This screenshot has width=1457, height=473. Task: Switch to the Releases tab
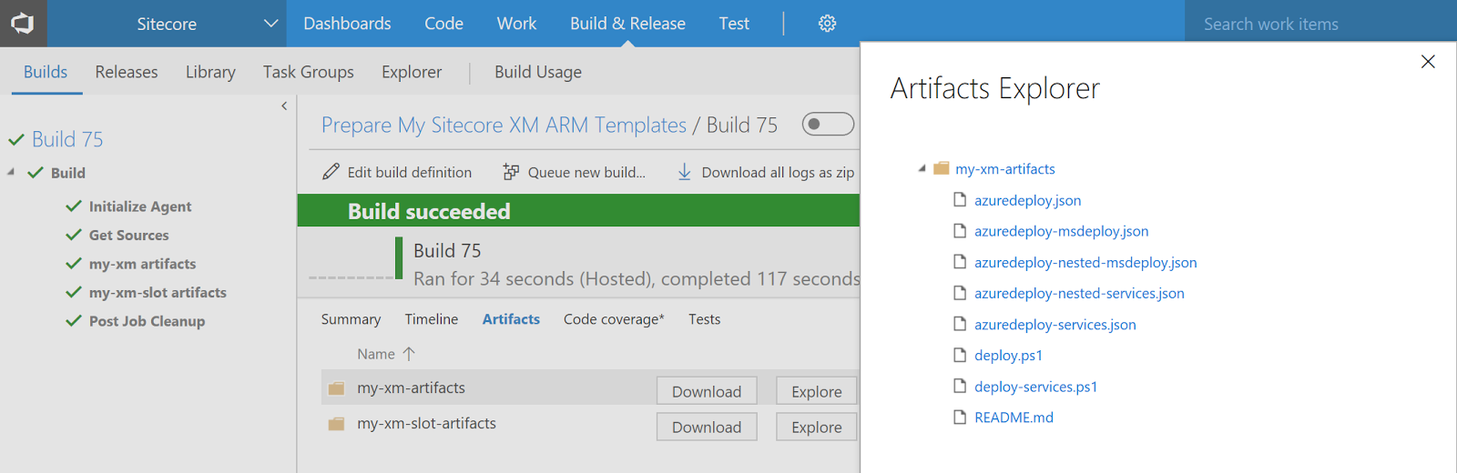[127, 72]
